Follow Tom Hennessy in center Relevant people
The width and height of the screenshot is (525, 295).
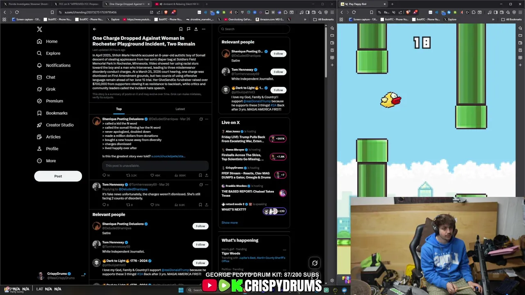[200, 245]
